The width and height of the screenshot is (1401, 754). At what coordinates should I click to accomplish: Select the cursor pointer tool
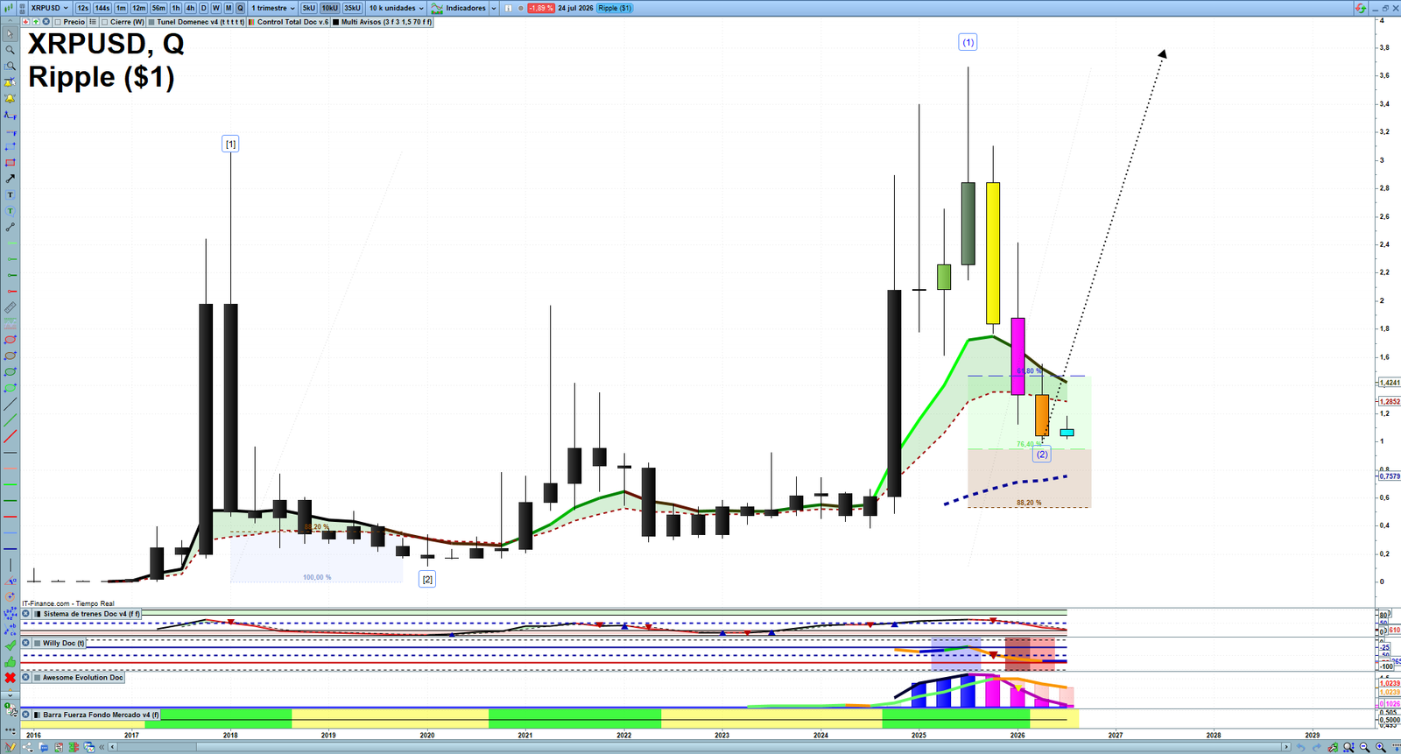pyautogui.click(x=11, y=34)
